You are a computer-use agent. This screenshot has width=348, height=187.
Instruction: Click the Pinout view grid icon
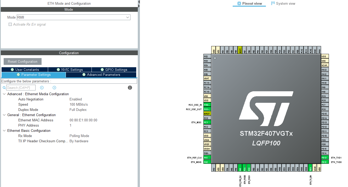click(x=239, y=3)
